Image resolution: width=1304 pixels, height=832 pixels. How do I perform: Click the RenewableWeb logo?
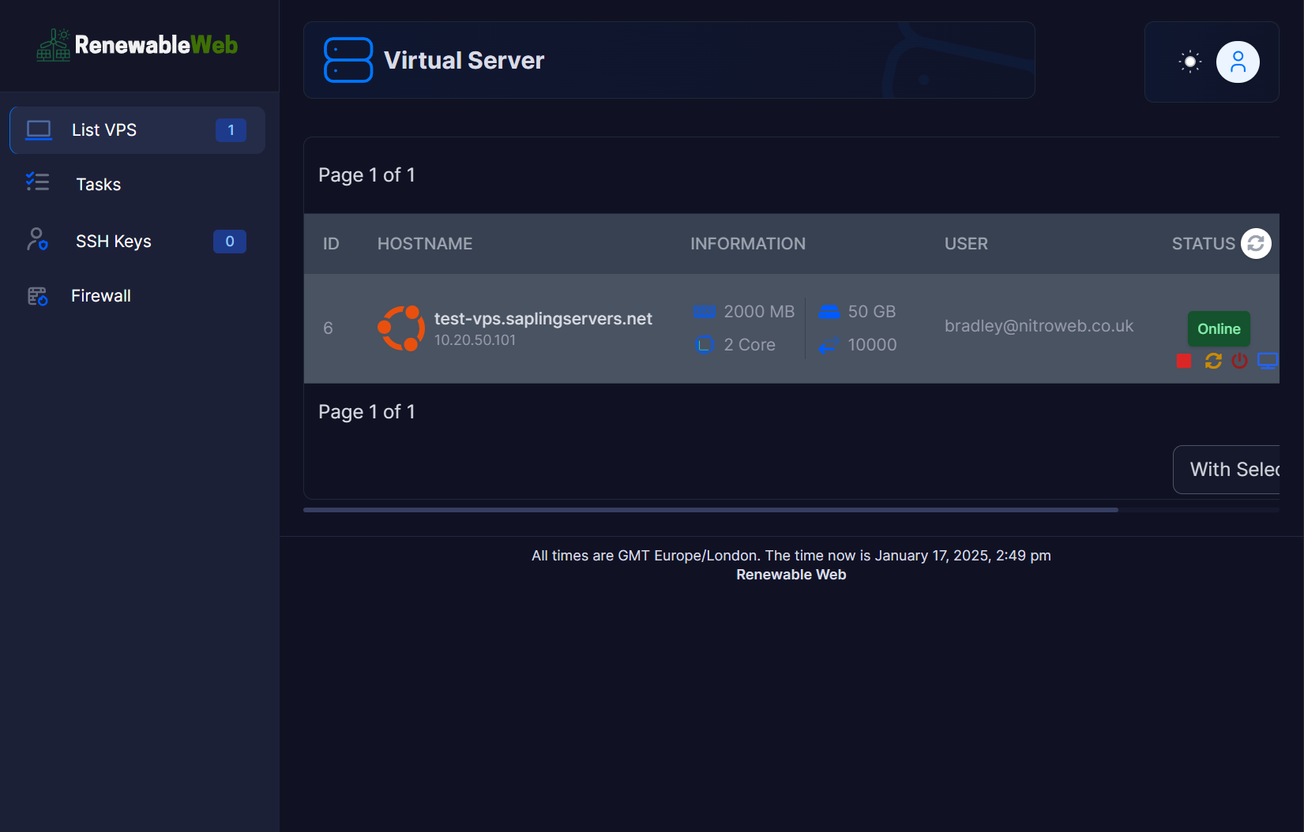click(x=136, y=45)
